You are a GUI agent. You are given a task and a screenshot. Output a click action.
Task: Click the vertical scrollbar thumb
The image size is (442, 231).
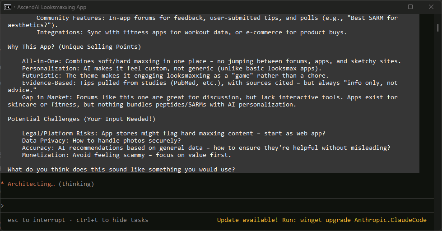[x=438, y=27]
